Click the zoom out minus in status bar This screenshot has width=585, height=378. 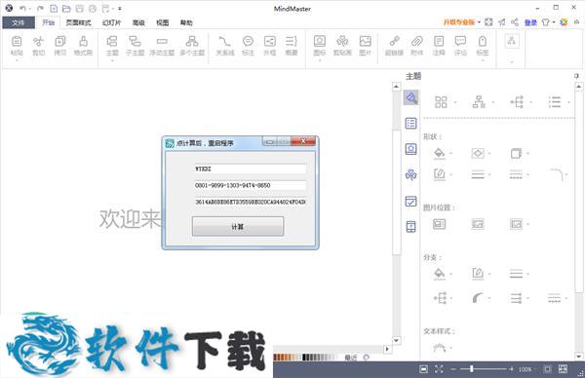pyautogui.click(x=453, y=369)
